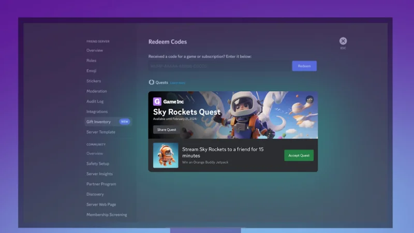The height and width of the screenshot is (233, 414).
Task: Open the Orange Buddy Jetpack reward thumbnail
Action: [x=166, y=155]
